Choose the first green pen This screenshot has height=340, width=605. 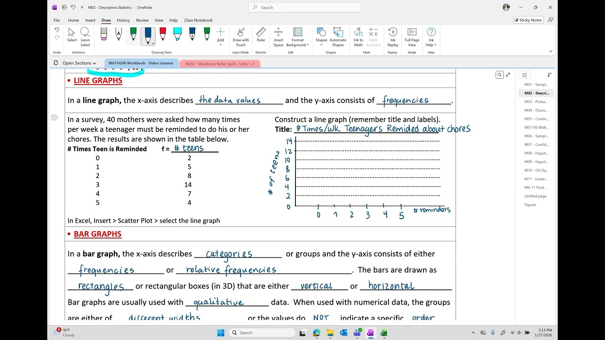tap(133, 34)
